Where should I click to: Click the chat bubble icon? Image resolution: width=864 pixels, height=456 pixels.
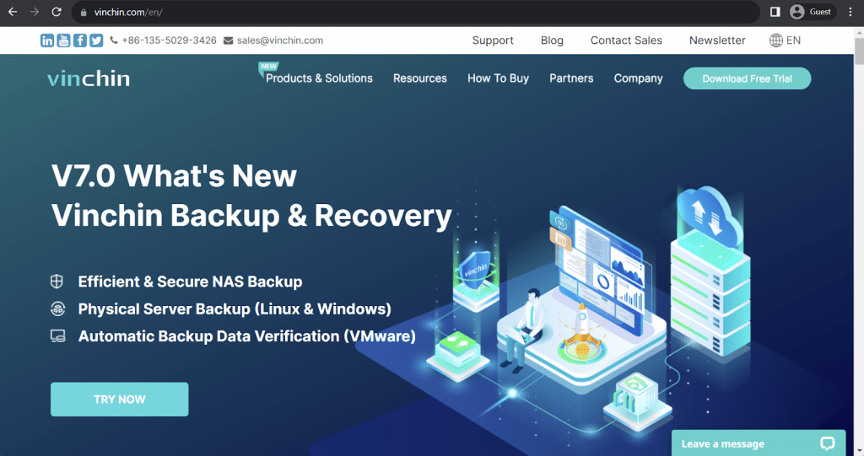pos(827,443)
